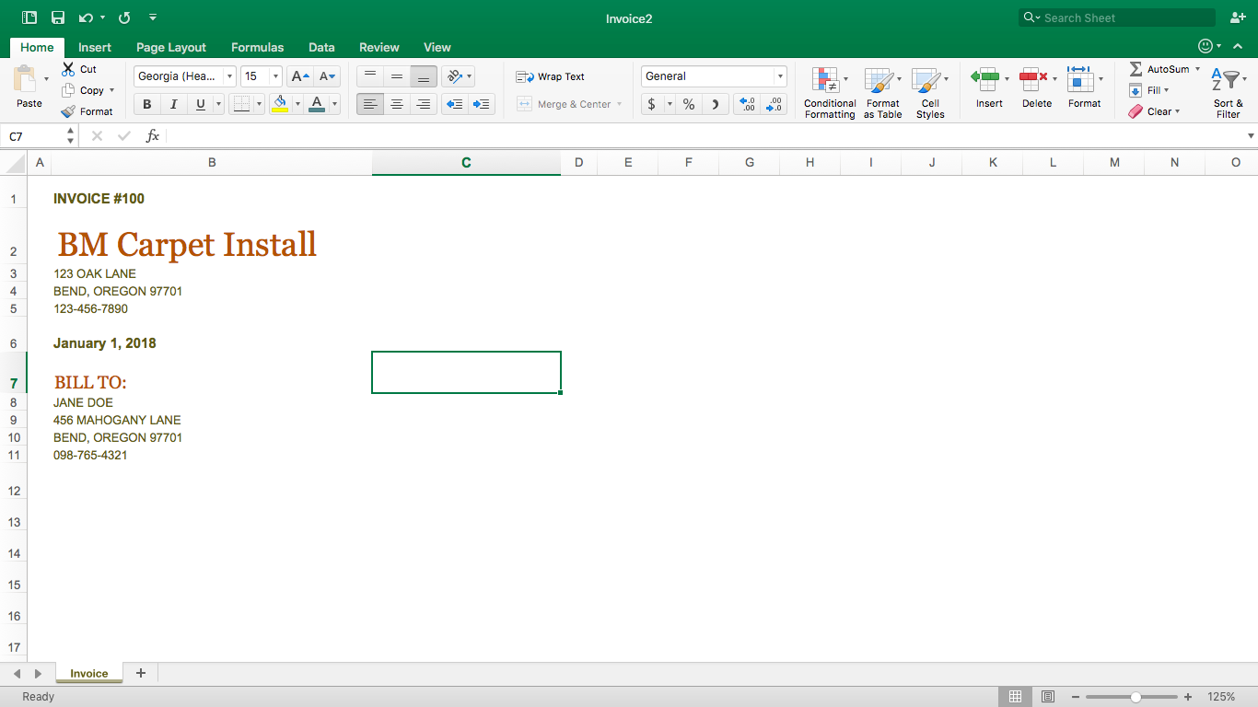Decrease font size with small A icon
Screen dimensions: 1258x707
click(x=327, y=76)
